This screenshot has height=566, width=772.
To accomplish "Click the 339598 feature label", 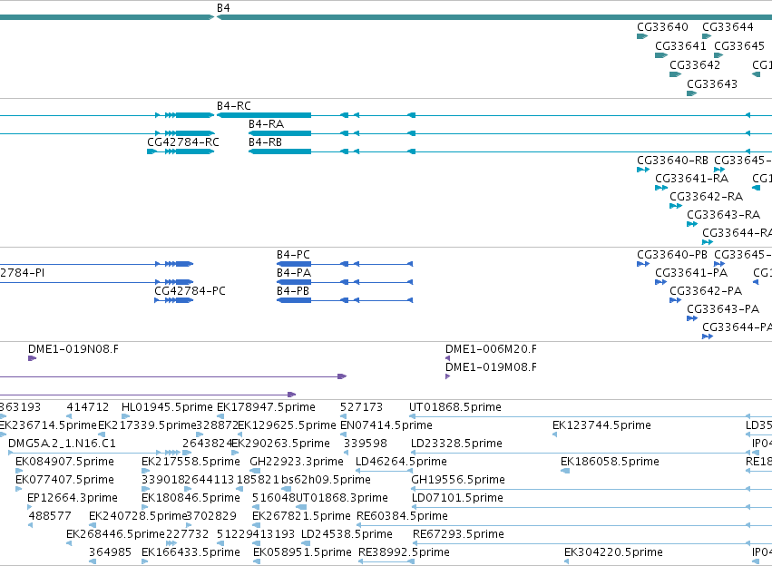I will coord(366,444).
